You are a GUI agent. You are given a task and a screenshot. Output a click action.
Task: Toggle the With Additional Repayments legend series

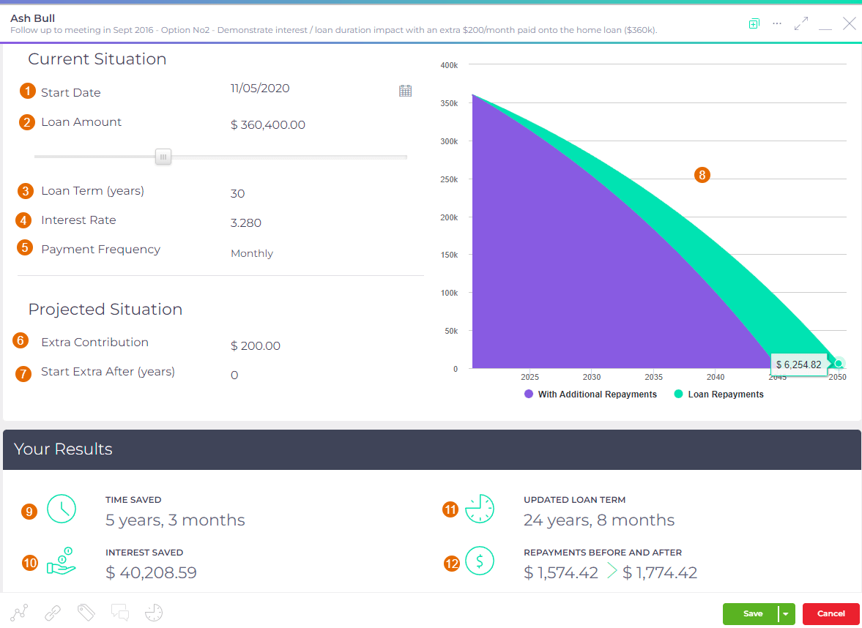[590, 394]
